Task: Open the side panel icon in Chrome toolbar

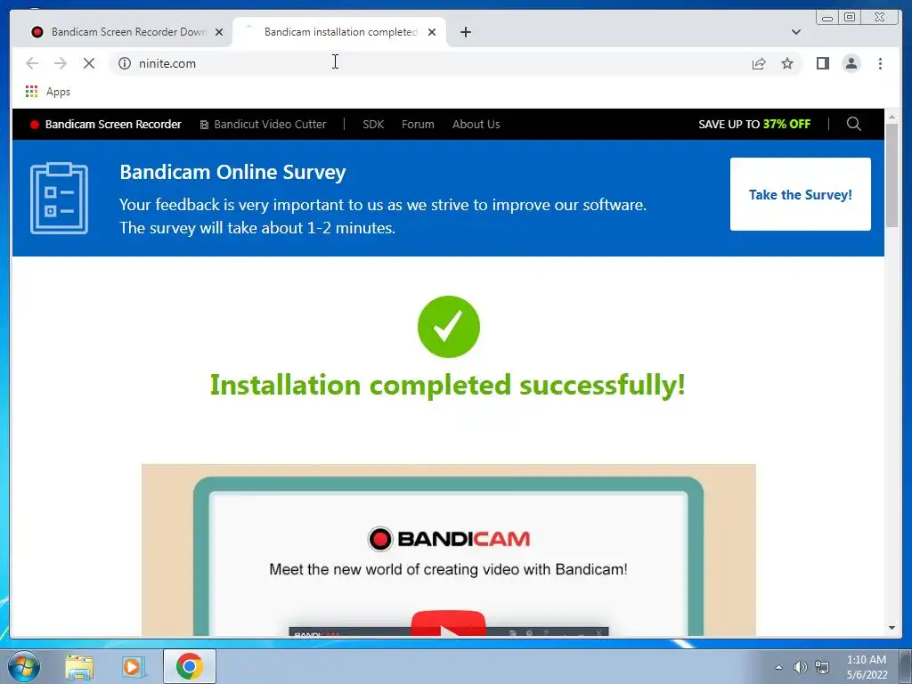Action: click(x=822, y=63)
